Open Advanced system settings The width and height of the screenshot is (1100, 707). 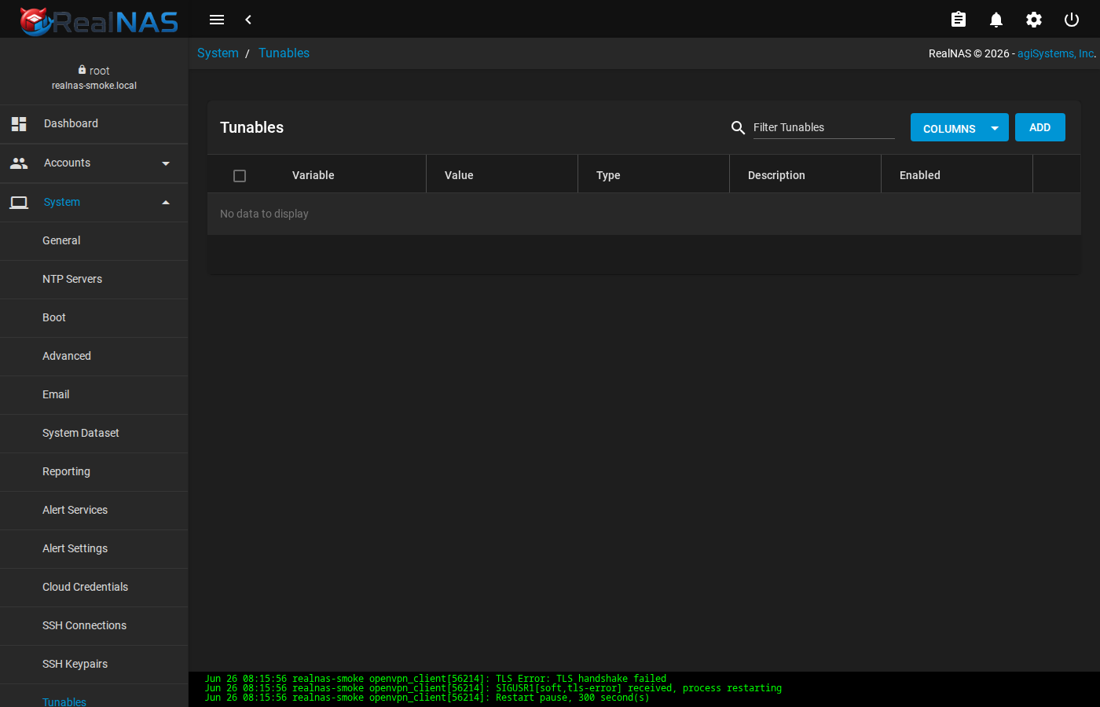pos(94,356)
